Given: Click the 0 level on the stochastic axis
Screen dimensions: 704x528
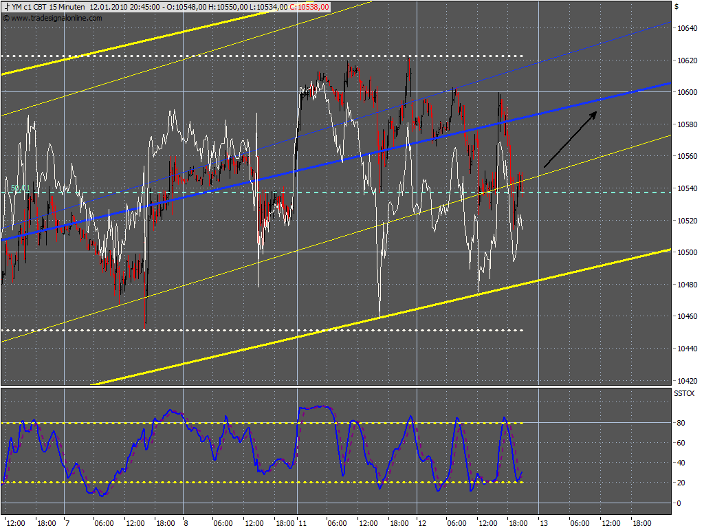Looking at the screenshot, I should tap(679, 503).
